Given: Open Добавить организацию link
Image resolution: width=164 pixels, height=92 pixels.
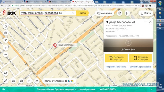Looking at the screenshot, I should (140, 67).
